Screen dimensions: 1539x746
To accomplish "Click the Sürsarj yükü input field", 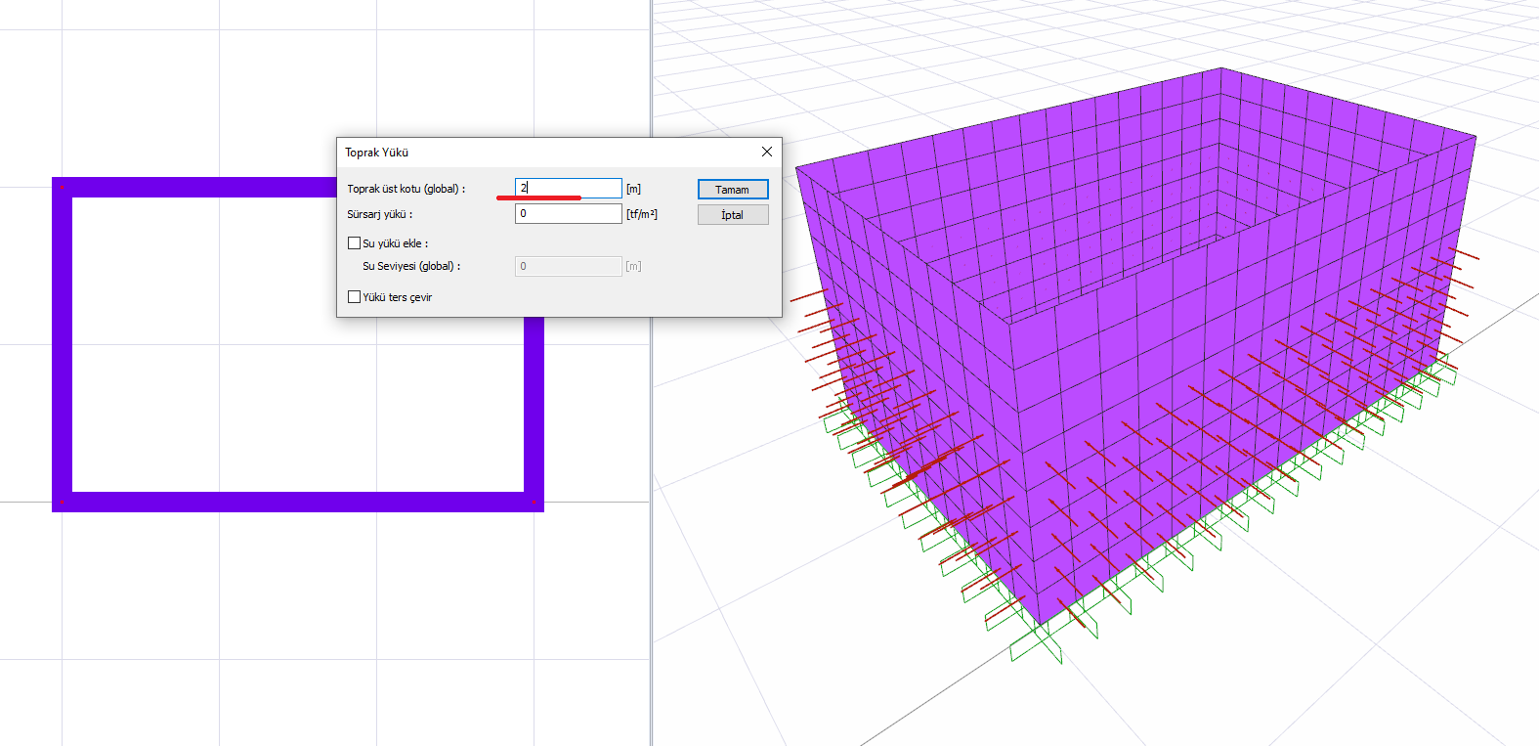I will pyautogui.click(x=569, y=213).
